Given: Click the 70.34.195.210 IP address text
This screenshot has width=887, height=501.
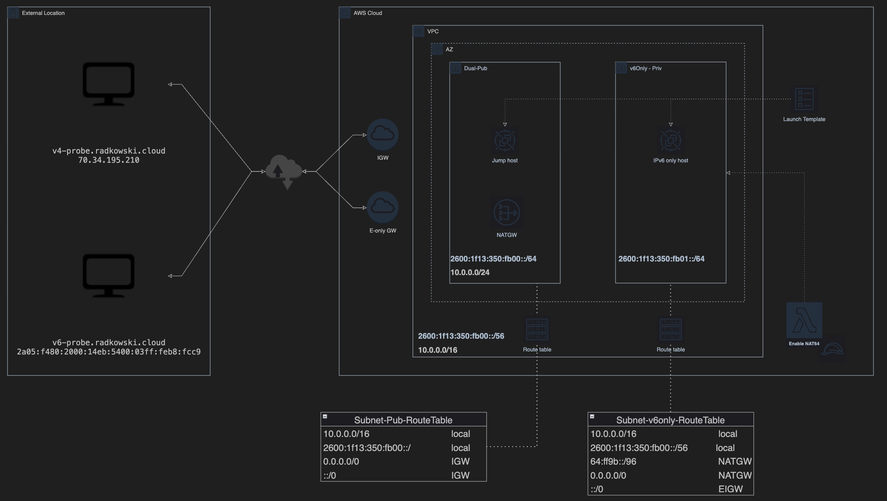Looking at the screenshot, I should [109, 160].
